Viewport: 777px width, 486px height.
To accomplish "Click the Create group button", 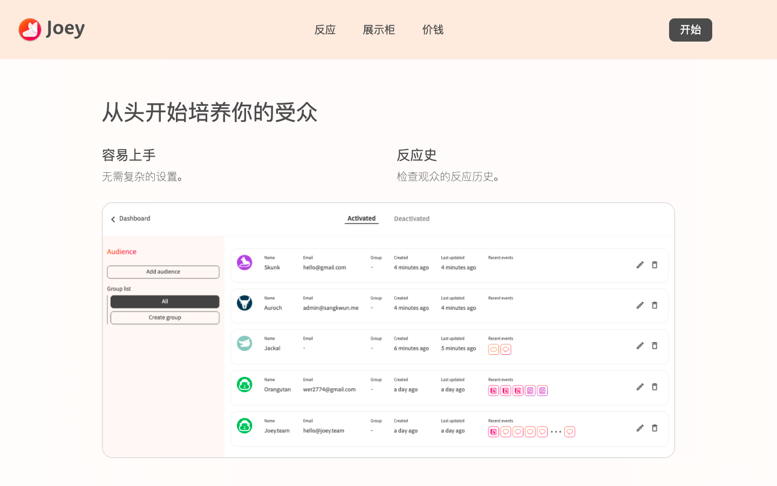I will click(x=165, y=318).
